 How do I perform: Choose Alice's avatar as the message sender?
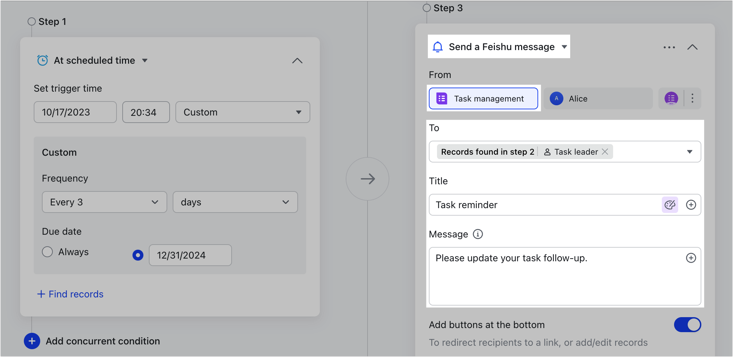[x=557, y=98]
